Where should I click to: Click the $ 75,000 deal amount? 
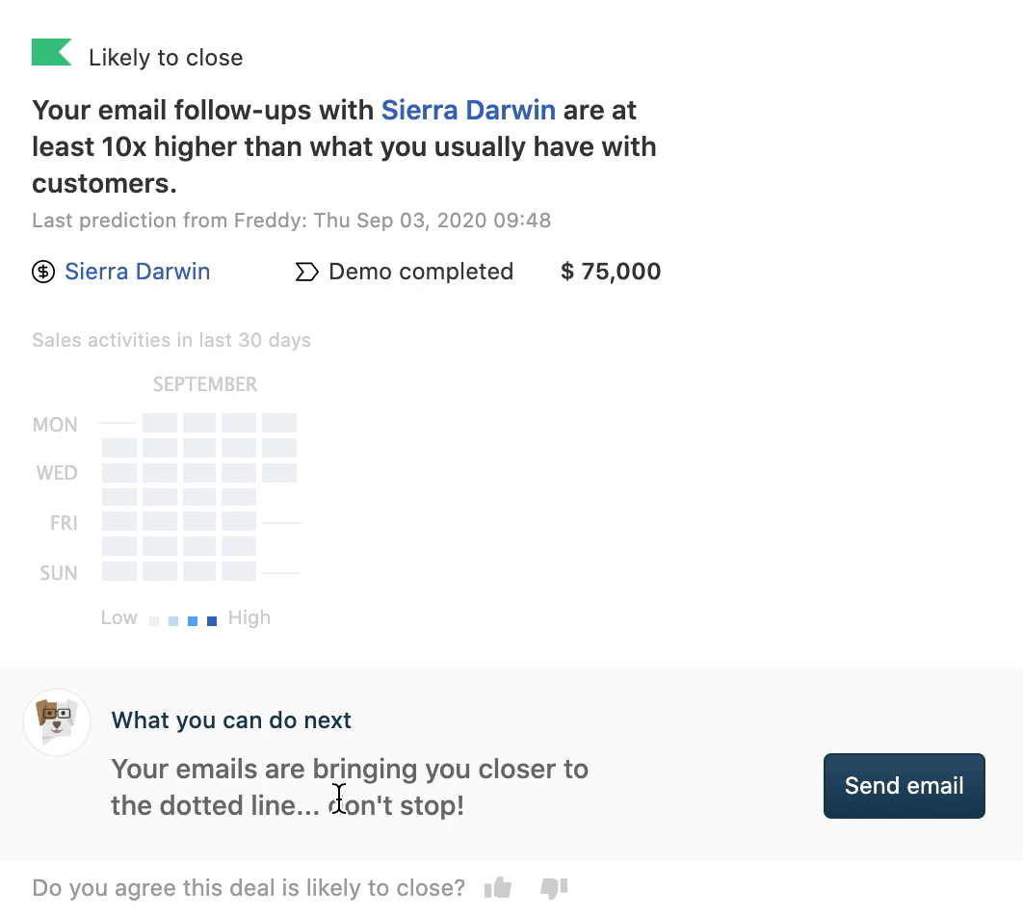[x=611, y=272]
